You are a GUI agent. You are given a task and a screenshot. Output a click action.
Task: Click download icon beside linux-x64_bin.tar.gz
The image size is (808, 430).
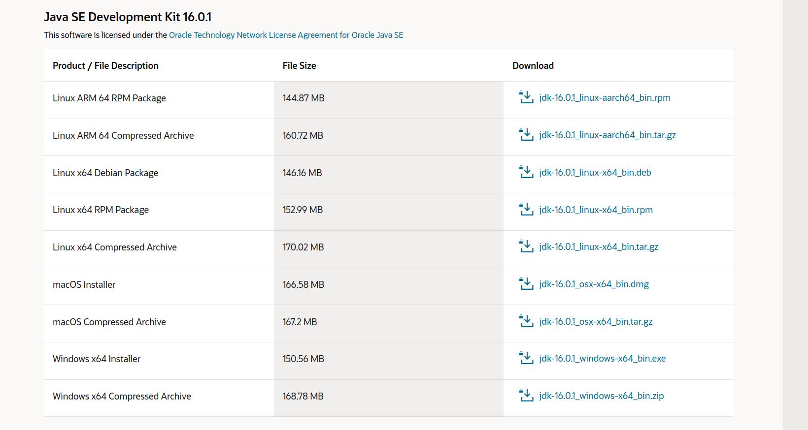pyautogui.click(x=526, y=246)
